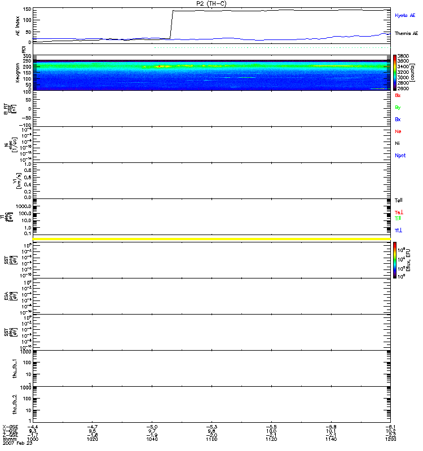Click the time tick label "1000"

(33, 439)
